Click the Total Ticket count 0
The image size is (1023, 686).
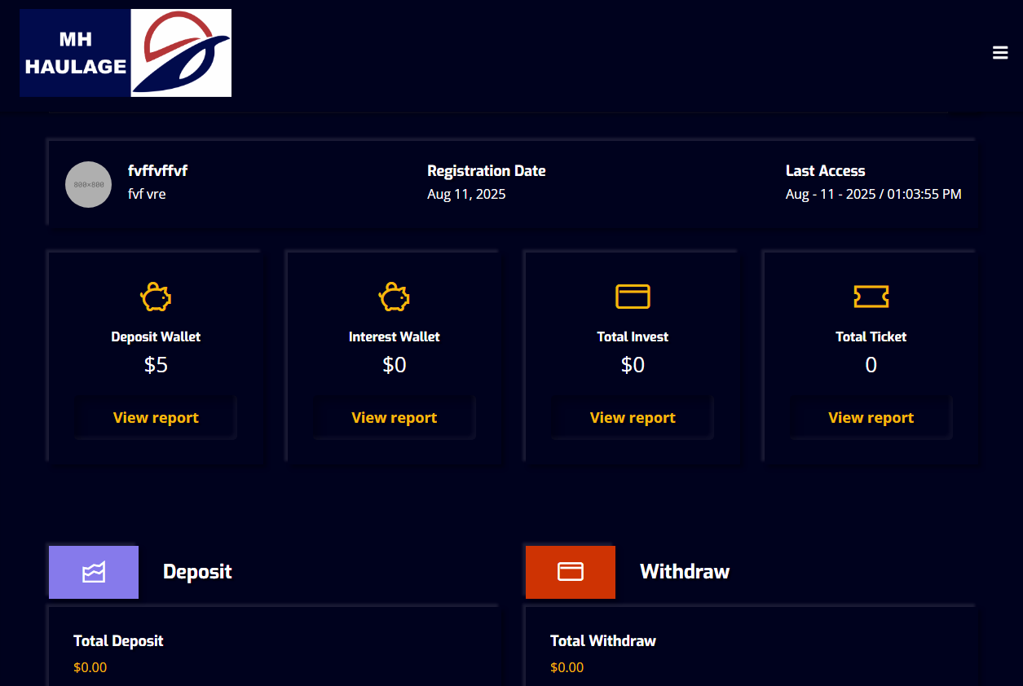tap(871, 365)
